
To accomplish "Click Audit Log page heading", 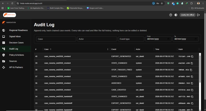I will [x=44, y=25].
